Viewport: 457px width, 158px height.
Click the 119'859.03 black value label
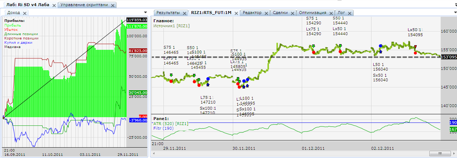tap(137, 20)
